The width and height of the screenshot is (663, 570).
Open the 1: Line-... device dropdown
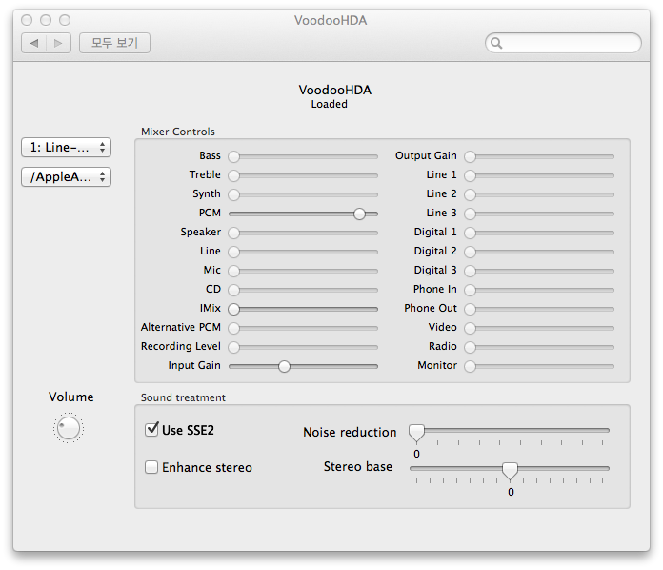[x=66, y=147]
